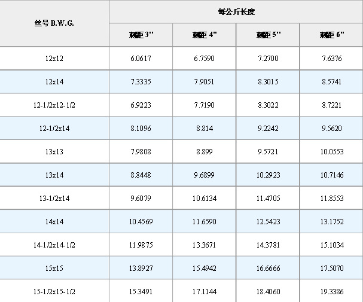Screen dimensions: 363x302
Task: Select the cell with value 9.6899
Action: [205, 175]
